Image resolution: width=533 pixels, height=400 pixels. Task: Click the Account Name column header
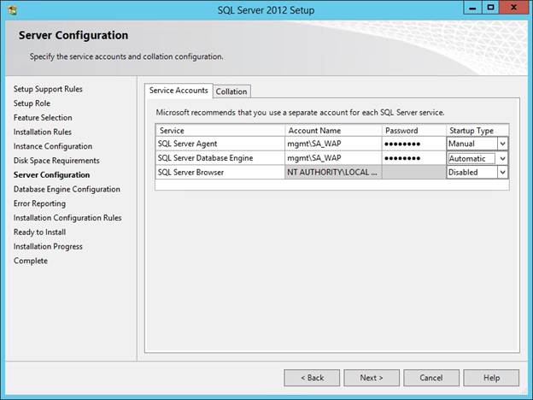[x=333, y=131]
